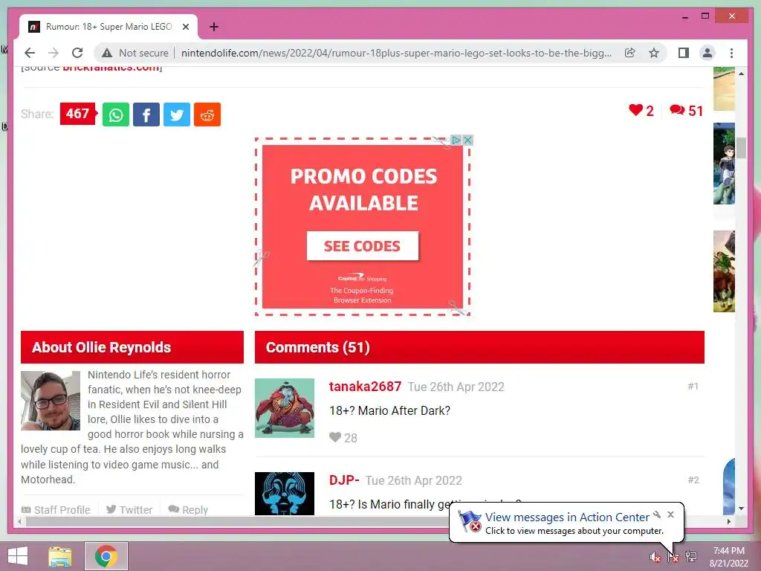Close the Rumour 18+ Super Mario tab
The width and height of the screenshot is (761, 571).
tap(185, 27)
